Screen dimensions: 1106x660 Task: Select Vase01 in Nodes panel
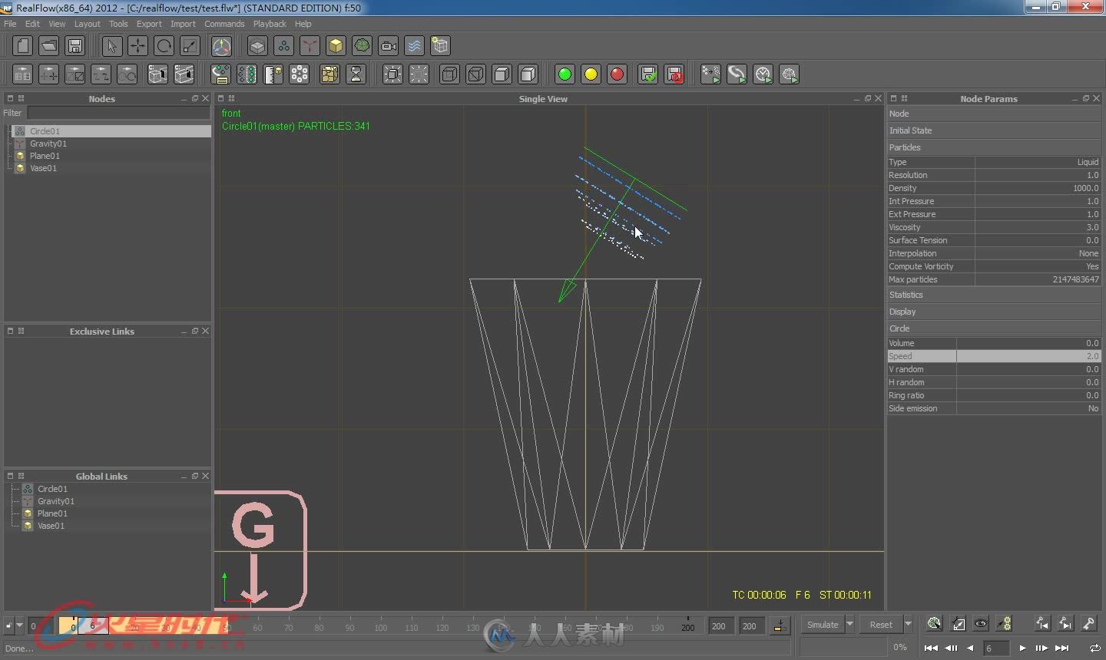(x=44, y=168)
